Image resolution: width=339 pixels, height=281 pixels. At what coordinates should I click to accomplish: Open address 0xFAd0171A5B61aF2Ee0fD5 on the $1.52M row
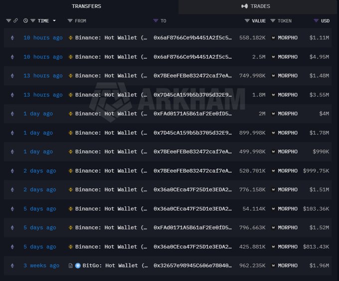[192, 228]
